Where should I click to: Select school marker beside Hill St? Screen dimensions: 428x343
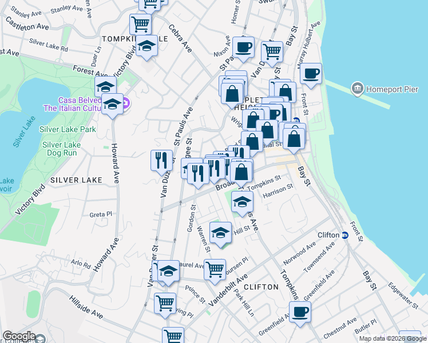pos(220,234)
